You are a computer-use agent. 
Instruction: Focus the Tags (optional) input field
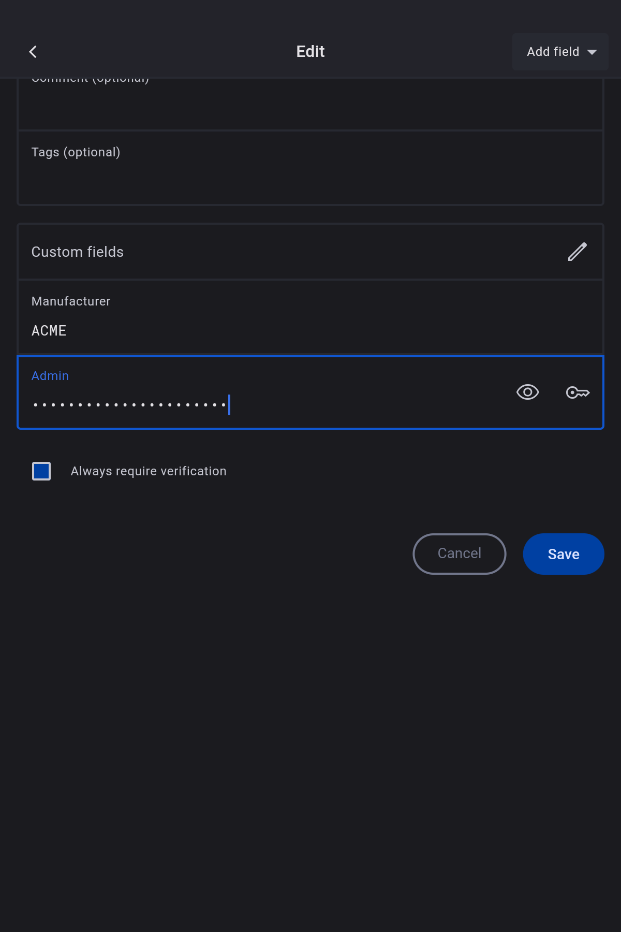click(310, 179)
